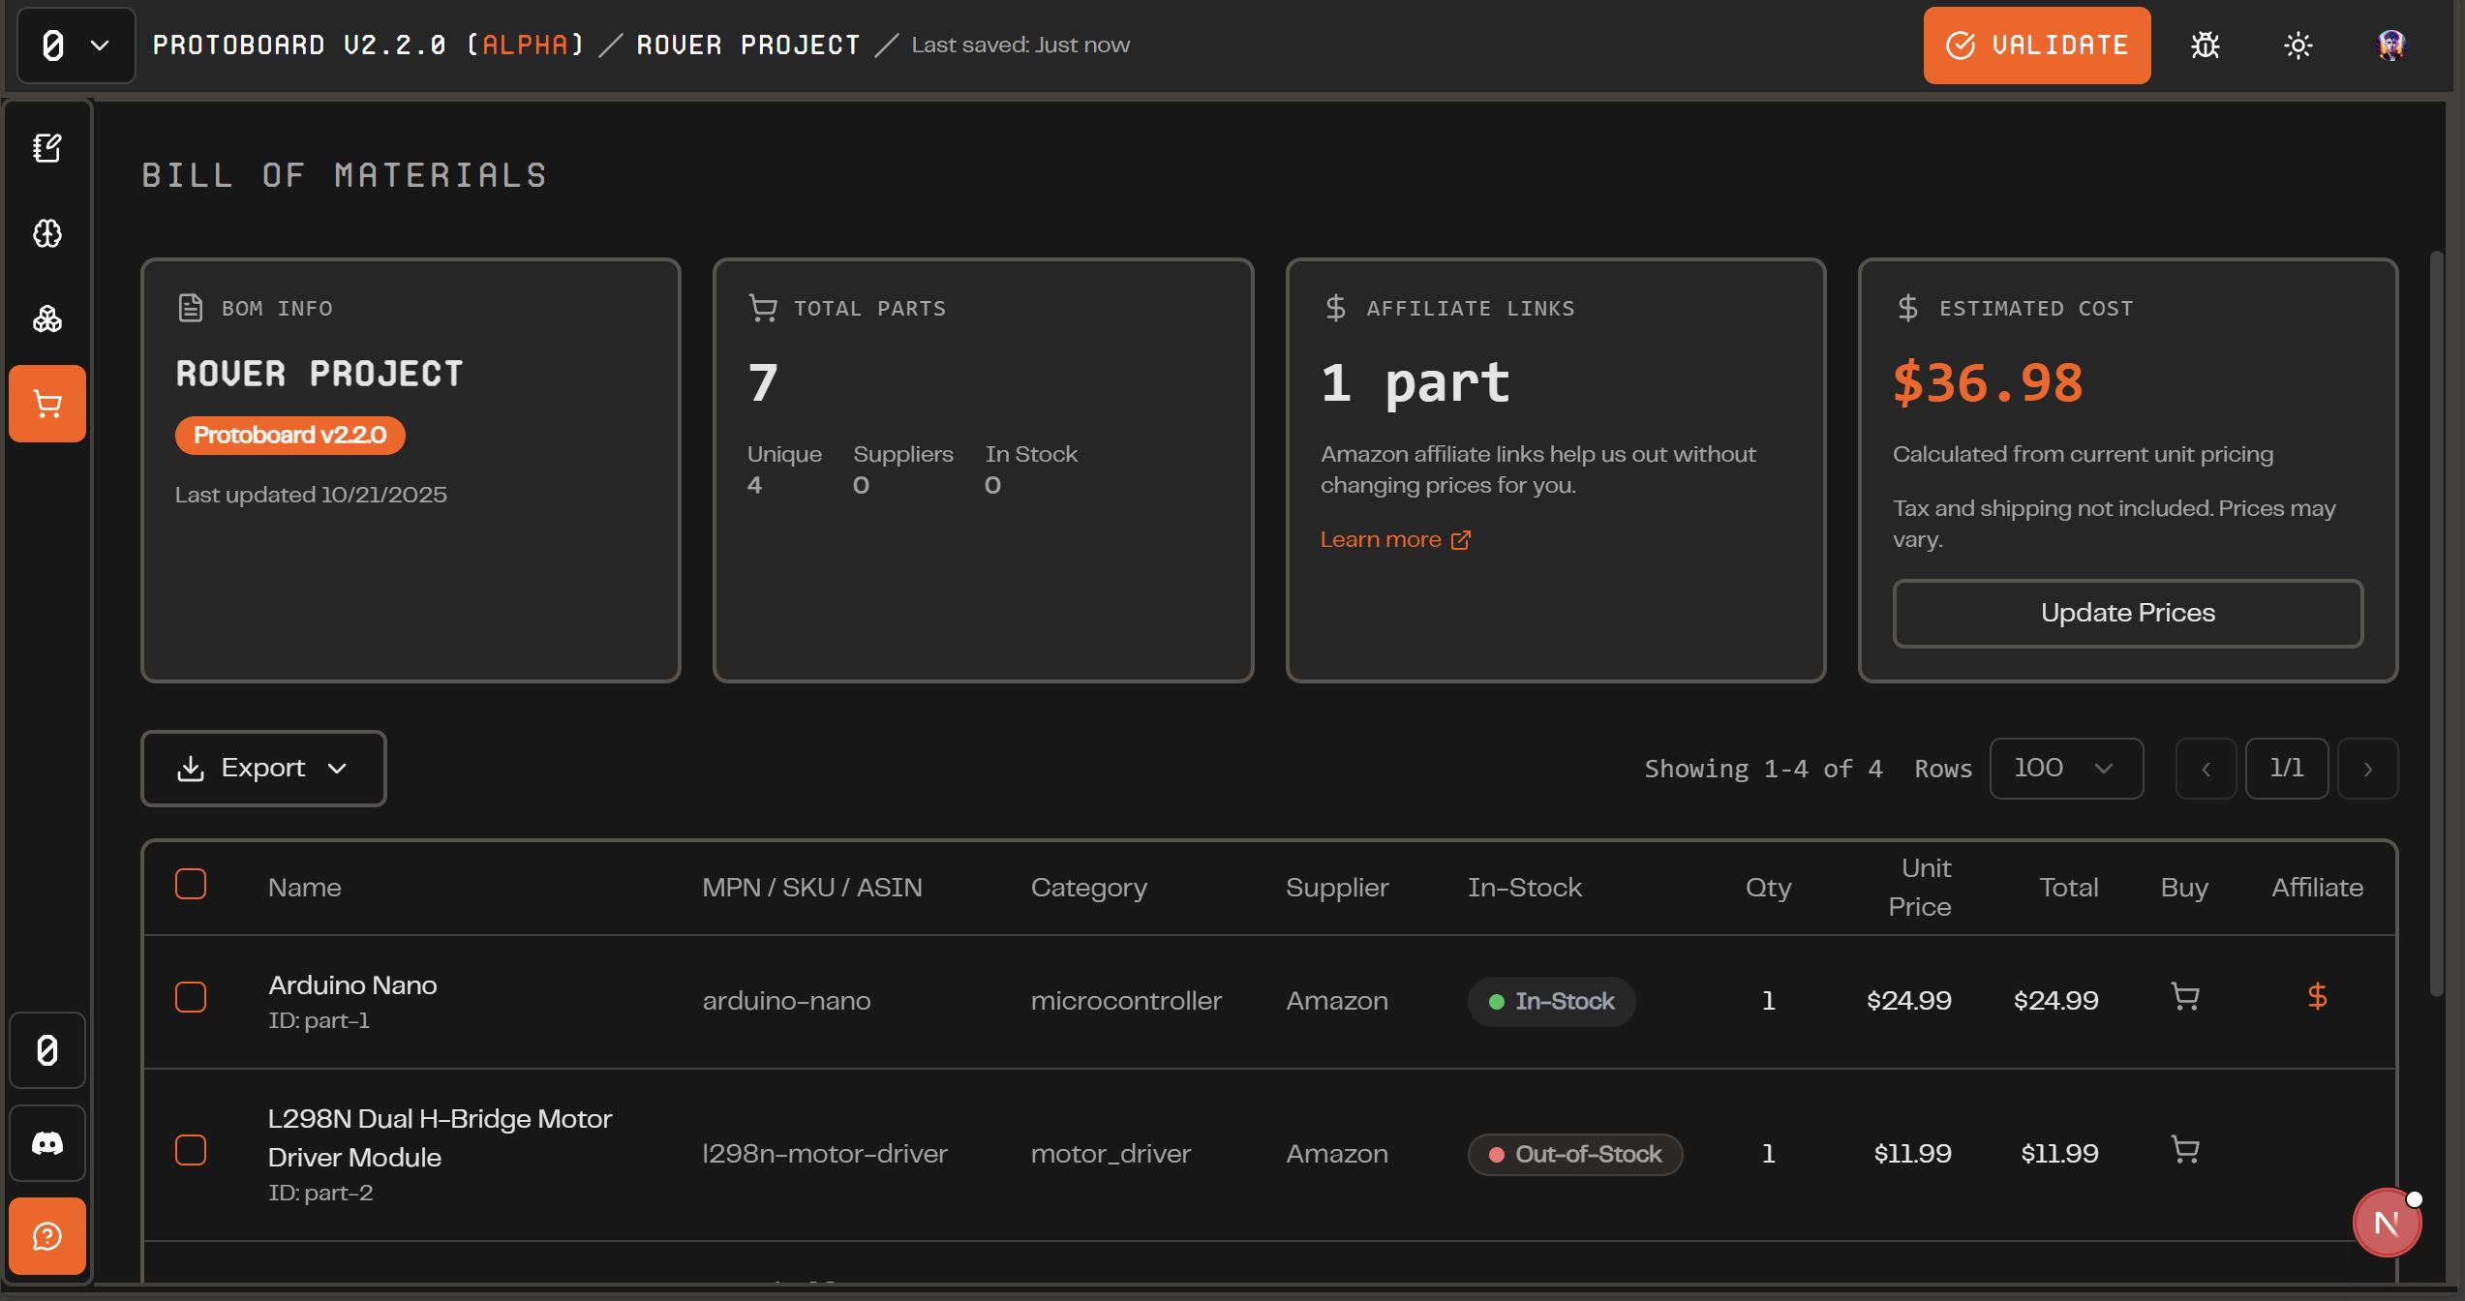Screen dimensions: 2465x1301
Task: Check the select-all header checkbox
Action: [x=191, y=884]
